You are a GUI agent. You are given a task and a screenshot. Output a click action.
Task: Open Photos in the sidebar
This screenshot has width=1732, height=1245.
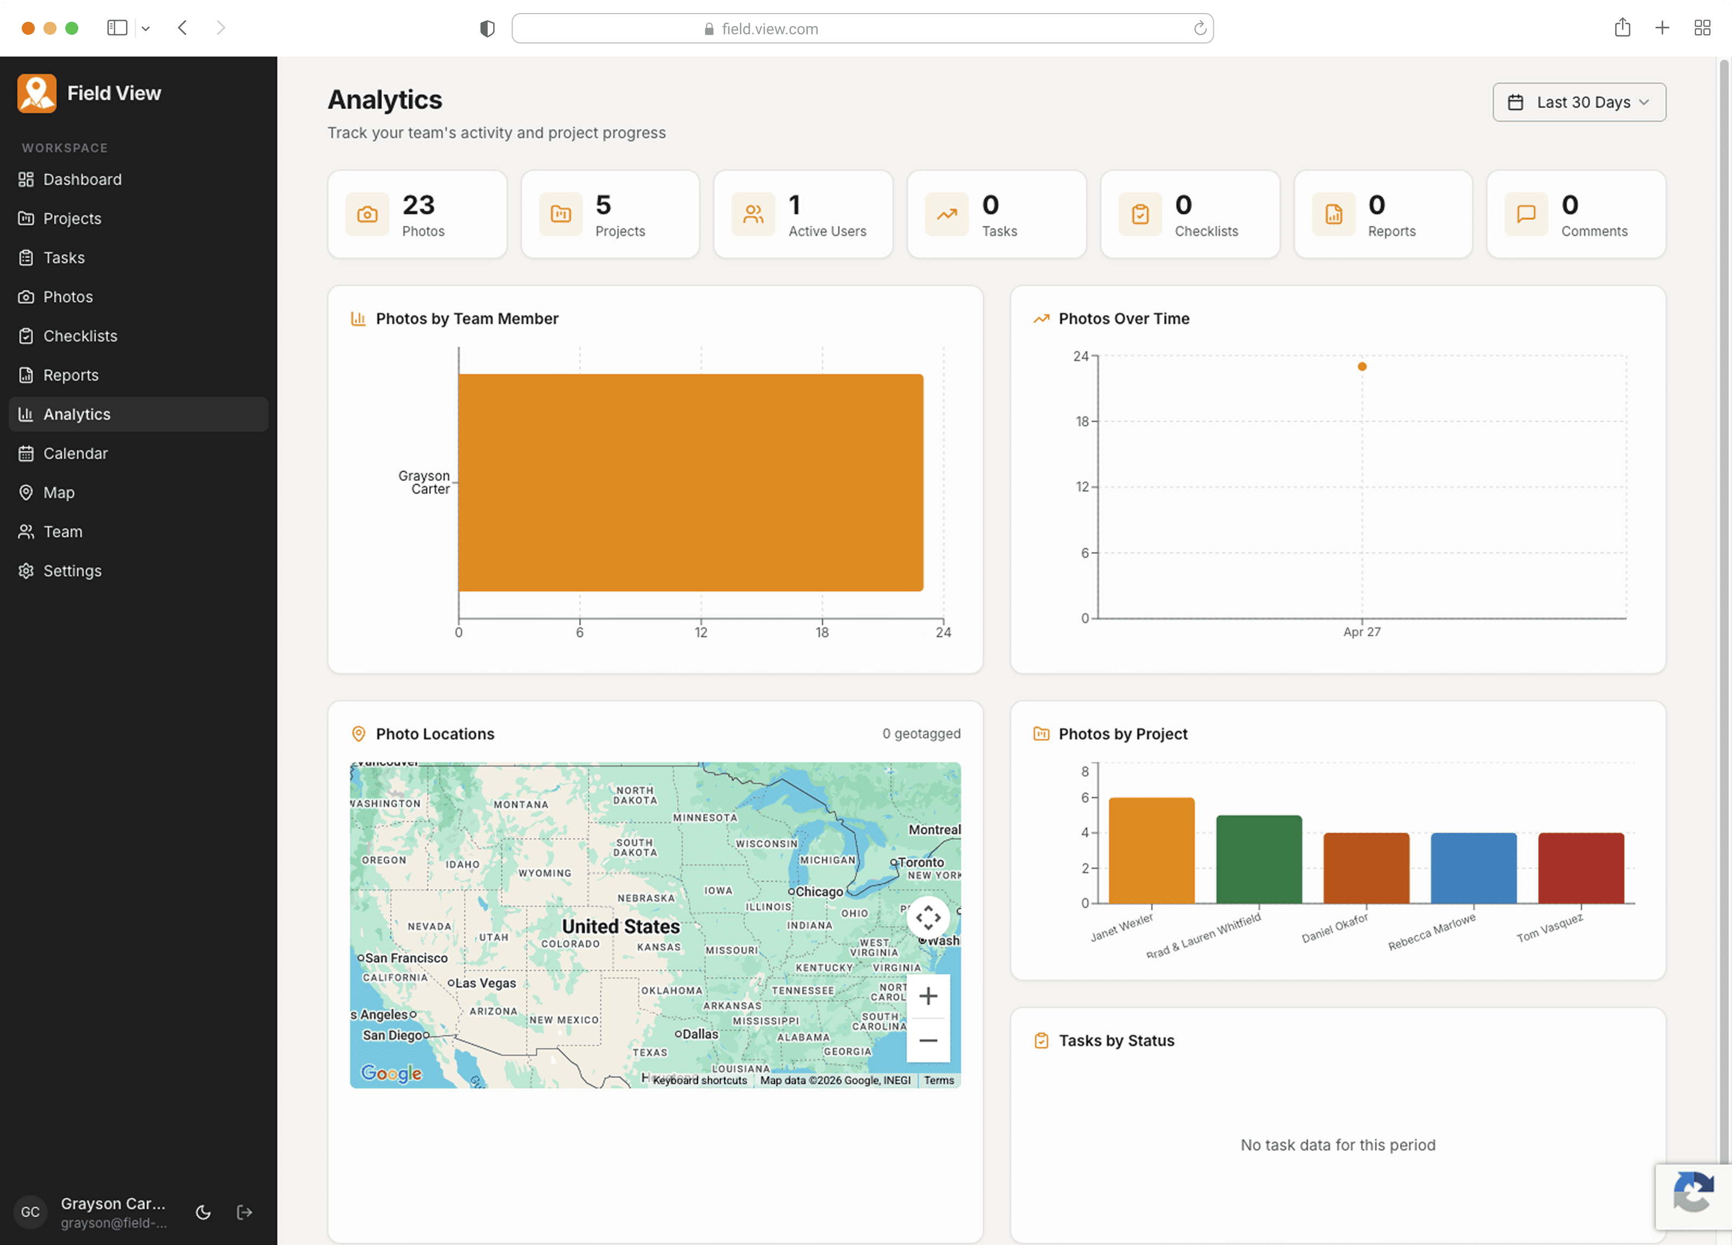tap(138, 296)
